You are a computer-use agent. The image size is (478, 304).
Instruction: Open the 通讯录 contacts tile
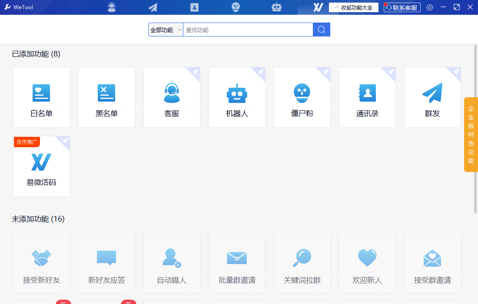367,97
